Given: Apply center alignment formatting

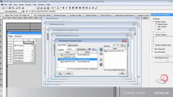Looking at the screenshot, I should pos(76,8).
